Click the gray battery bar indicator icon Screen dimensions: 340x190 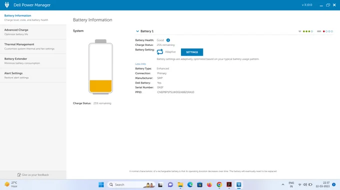[319, 31]
